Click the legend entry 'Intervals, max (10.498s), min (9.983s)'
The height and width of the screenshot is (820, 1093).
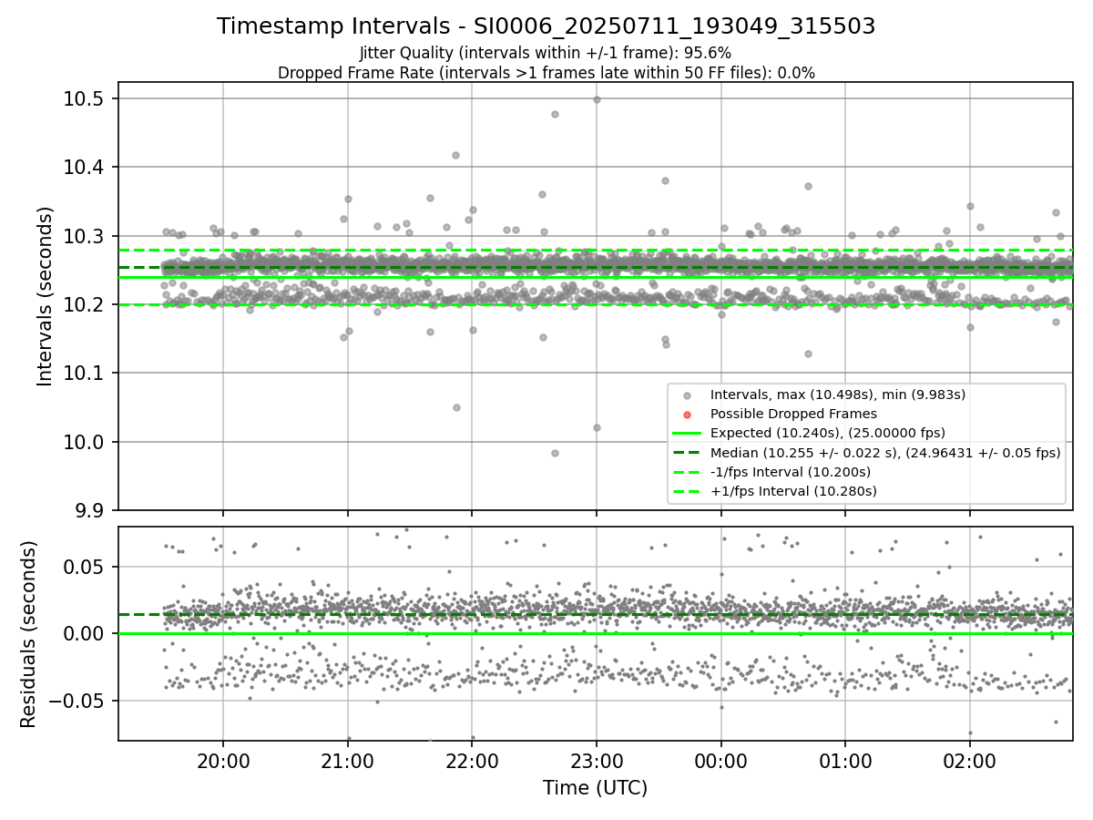(837, 395)
